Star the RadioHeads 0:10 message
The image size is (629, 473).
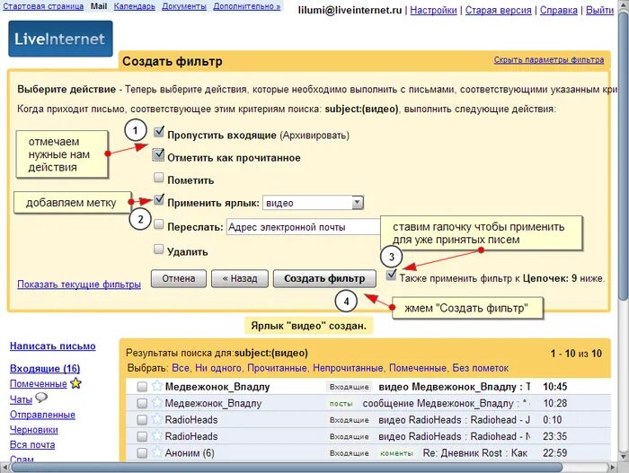pyautogui.click(x=157, y=419)
